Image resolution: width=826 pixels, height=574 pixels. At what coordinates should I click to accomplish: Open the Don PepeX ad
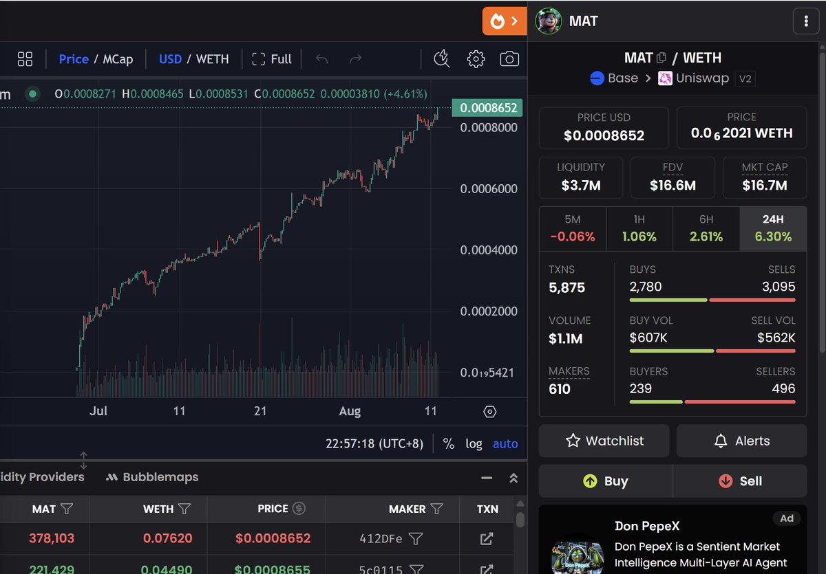[x=673, y=540]
